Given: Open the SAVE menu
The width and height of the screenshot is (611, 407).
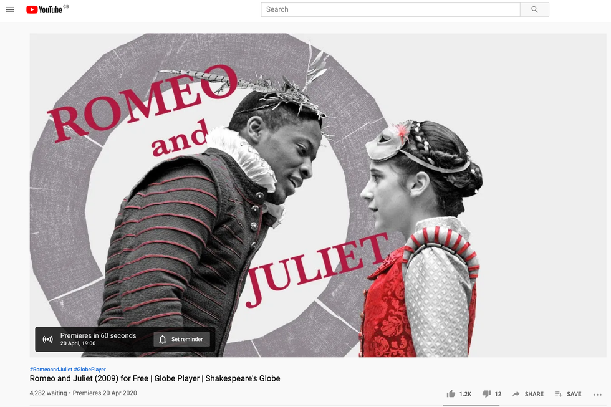Looking at the screenshot, I should click(568, 394).
